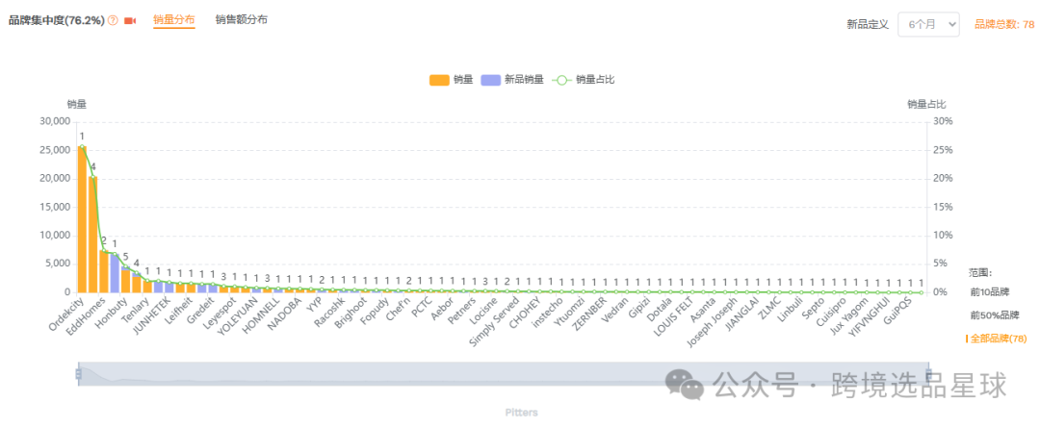The height and width of the screenshot is (427, 1040).
Task: Toggle the orange 销量 legend swatch
Action: click(x=439, y=80)
